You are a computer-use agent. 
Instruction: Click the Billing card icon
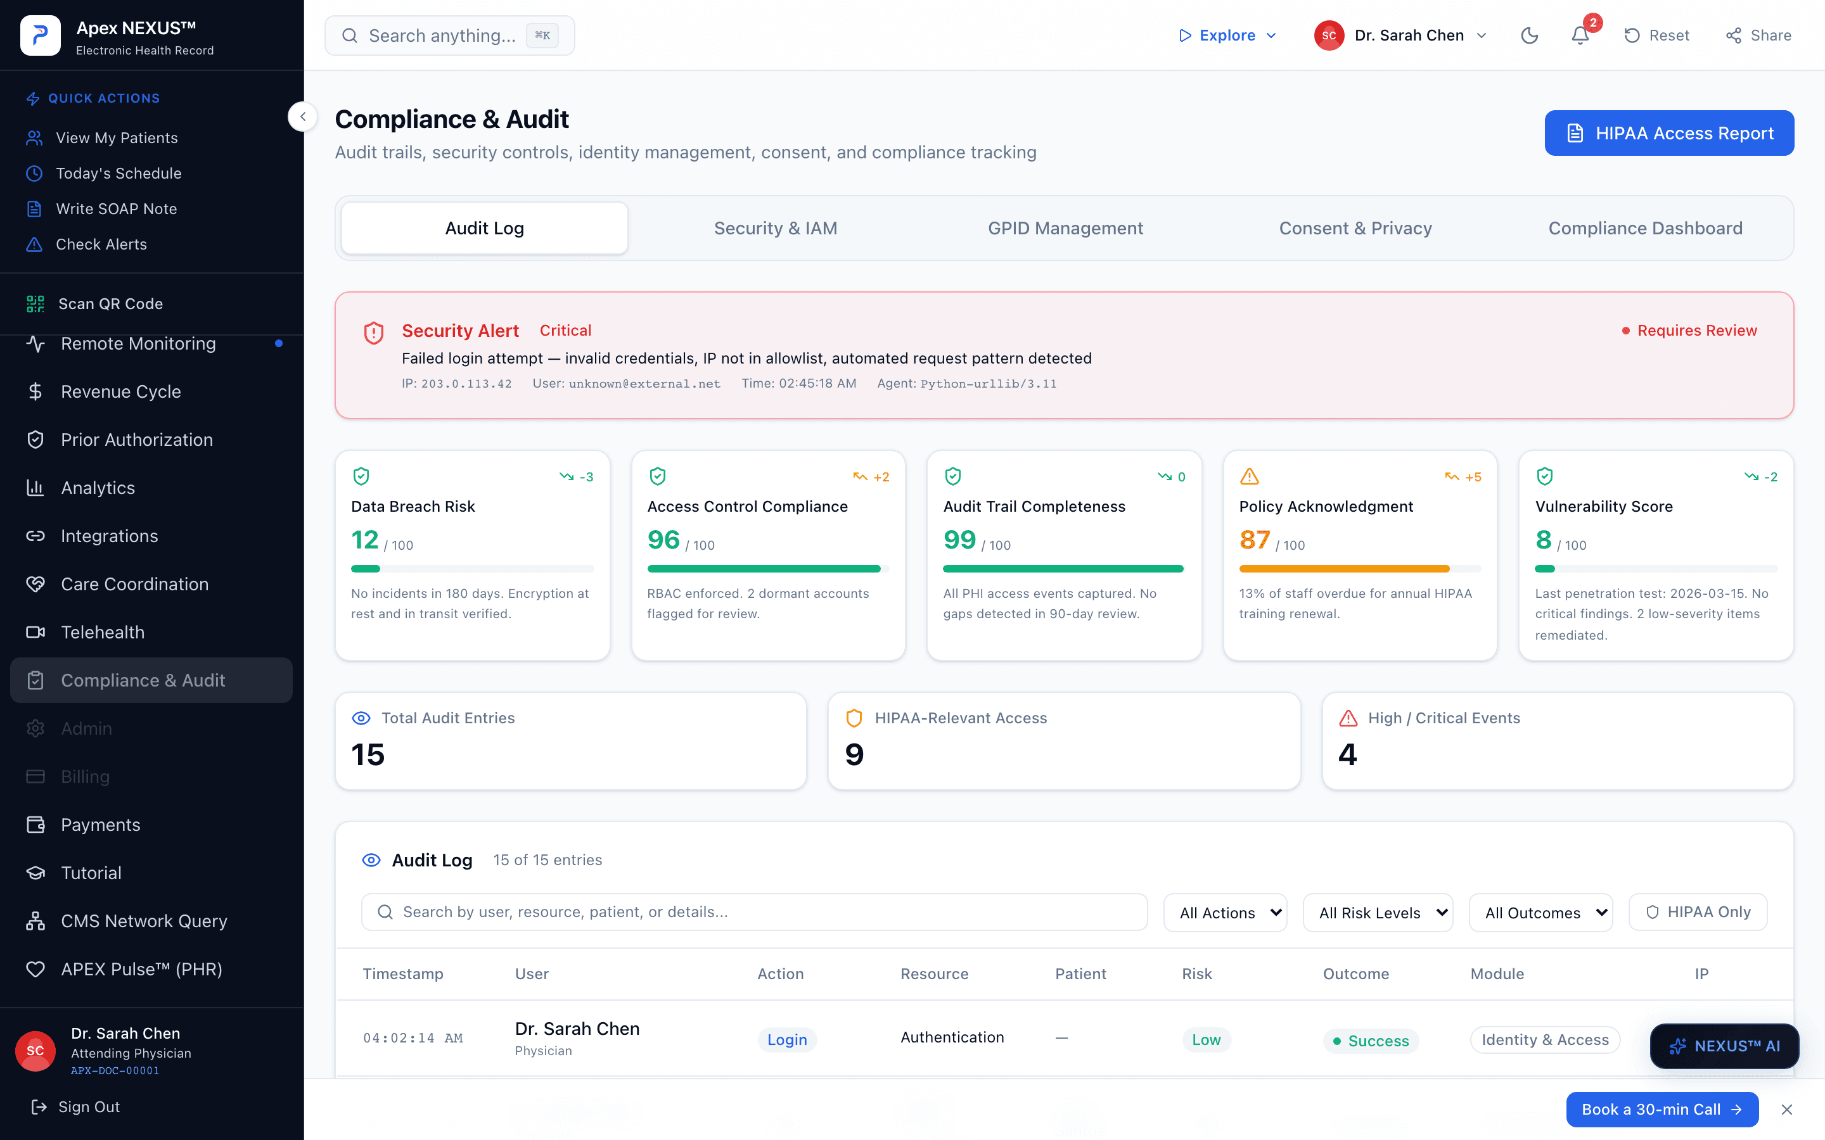(35, 776)
